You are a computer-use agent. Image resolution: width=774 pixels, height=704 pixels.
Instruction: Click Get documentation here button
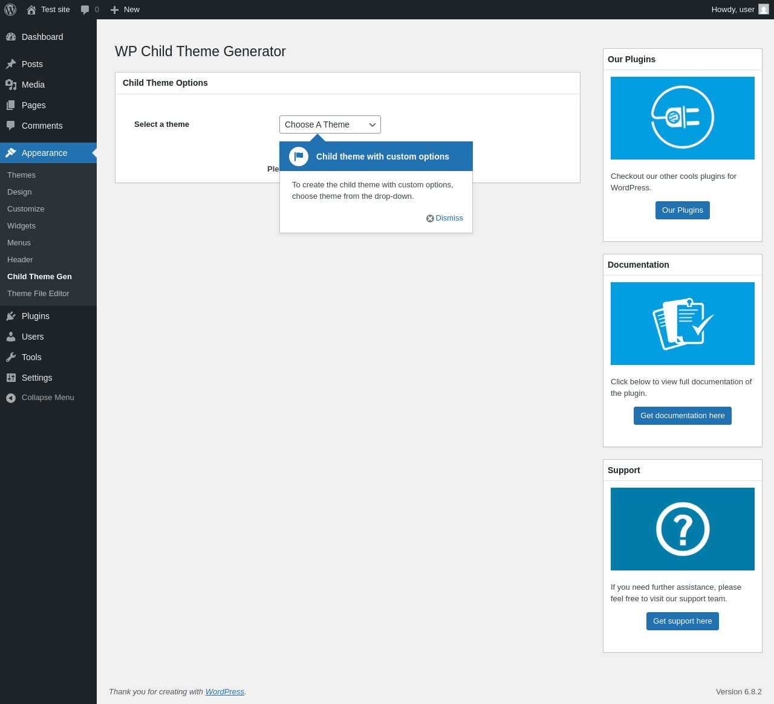click(x=683, y=416)
